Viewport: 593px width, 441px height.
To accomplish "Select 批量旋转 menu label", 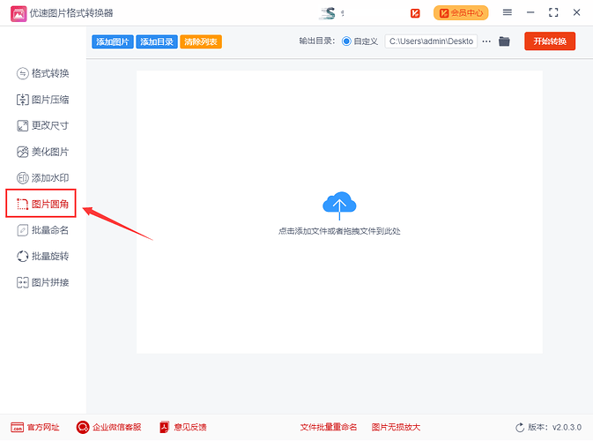I will pos(50,257).
